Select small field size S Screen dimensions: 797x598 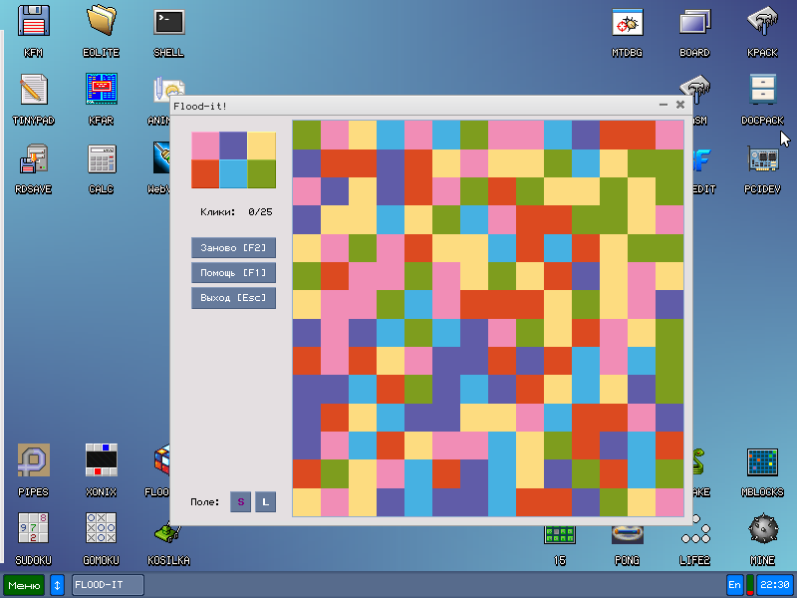pos(240,502)
